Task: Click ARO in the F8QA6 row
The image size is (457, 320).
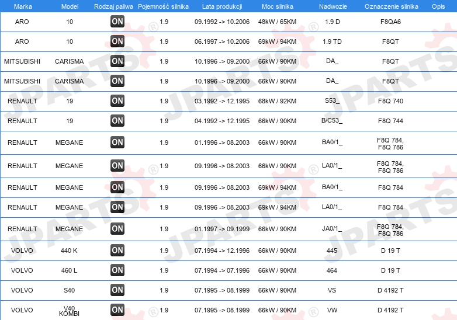Action: (22, 22)
